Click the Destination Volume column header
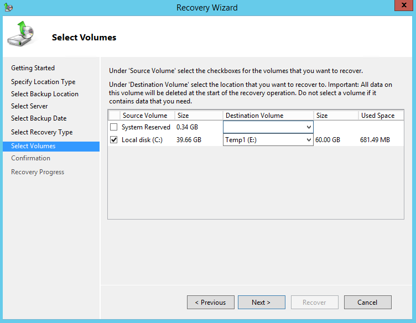This screenshot has height=323, width=416. 254,116
